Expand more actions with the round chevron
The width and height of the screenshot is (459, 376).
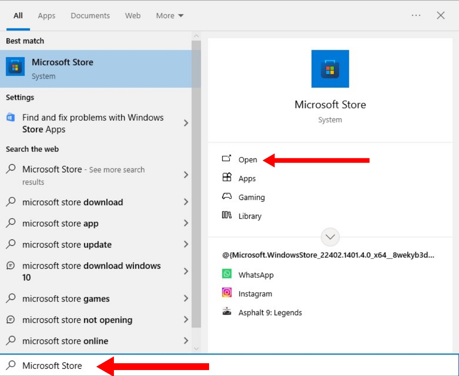tap(330, 237)
